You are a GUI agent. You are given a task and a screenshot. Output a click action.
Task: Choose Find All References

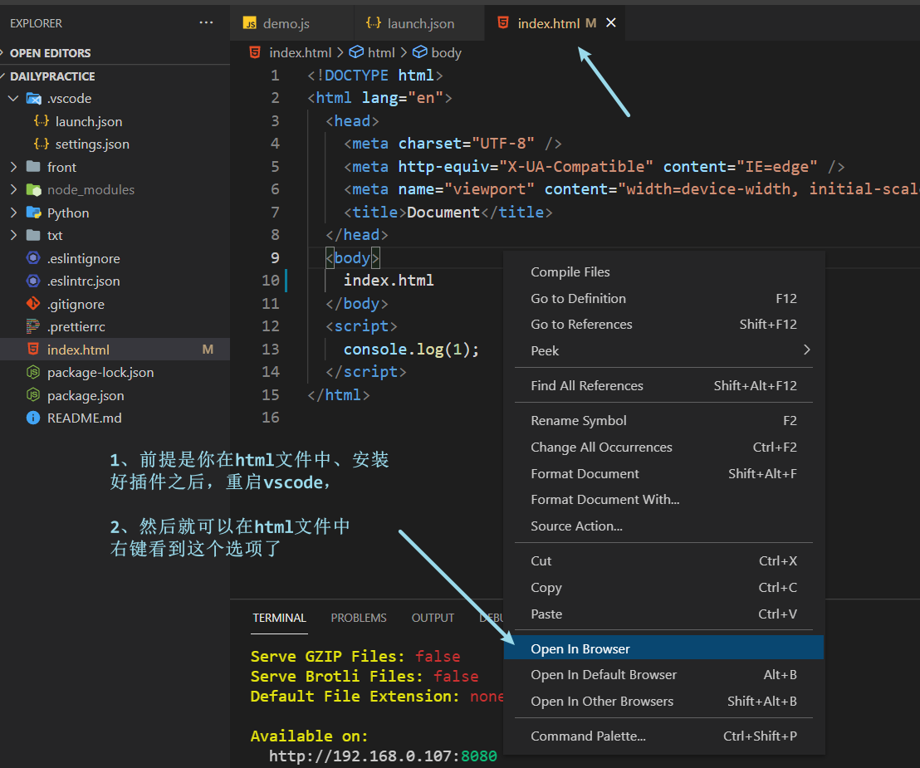pyautogui.click(x=663, y=385)
